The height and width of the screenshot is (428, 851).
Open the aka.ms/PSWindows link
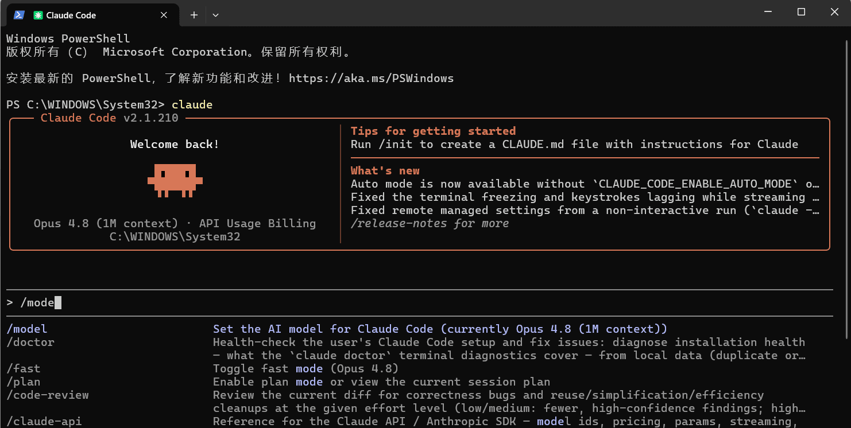[371, 78]
